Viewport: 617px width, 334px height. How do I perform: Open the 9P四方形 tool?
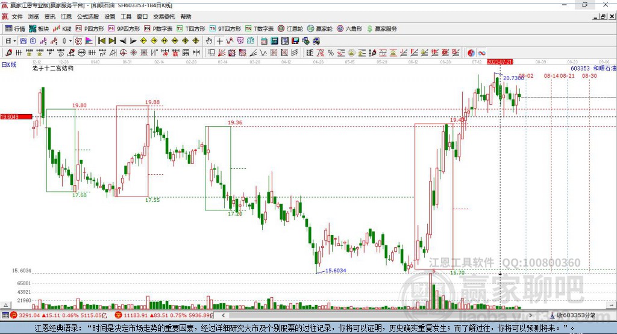[124, 29]
